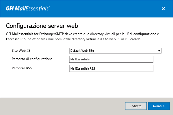Click the GFI MailEssentials logo
The height and width of the screenshot is (115, 173).
pos(28,8)
